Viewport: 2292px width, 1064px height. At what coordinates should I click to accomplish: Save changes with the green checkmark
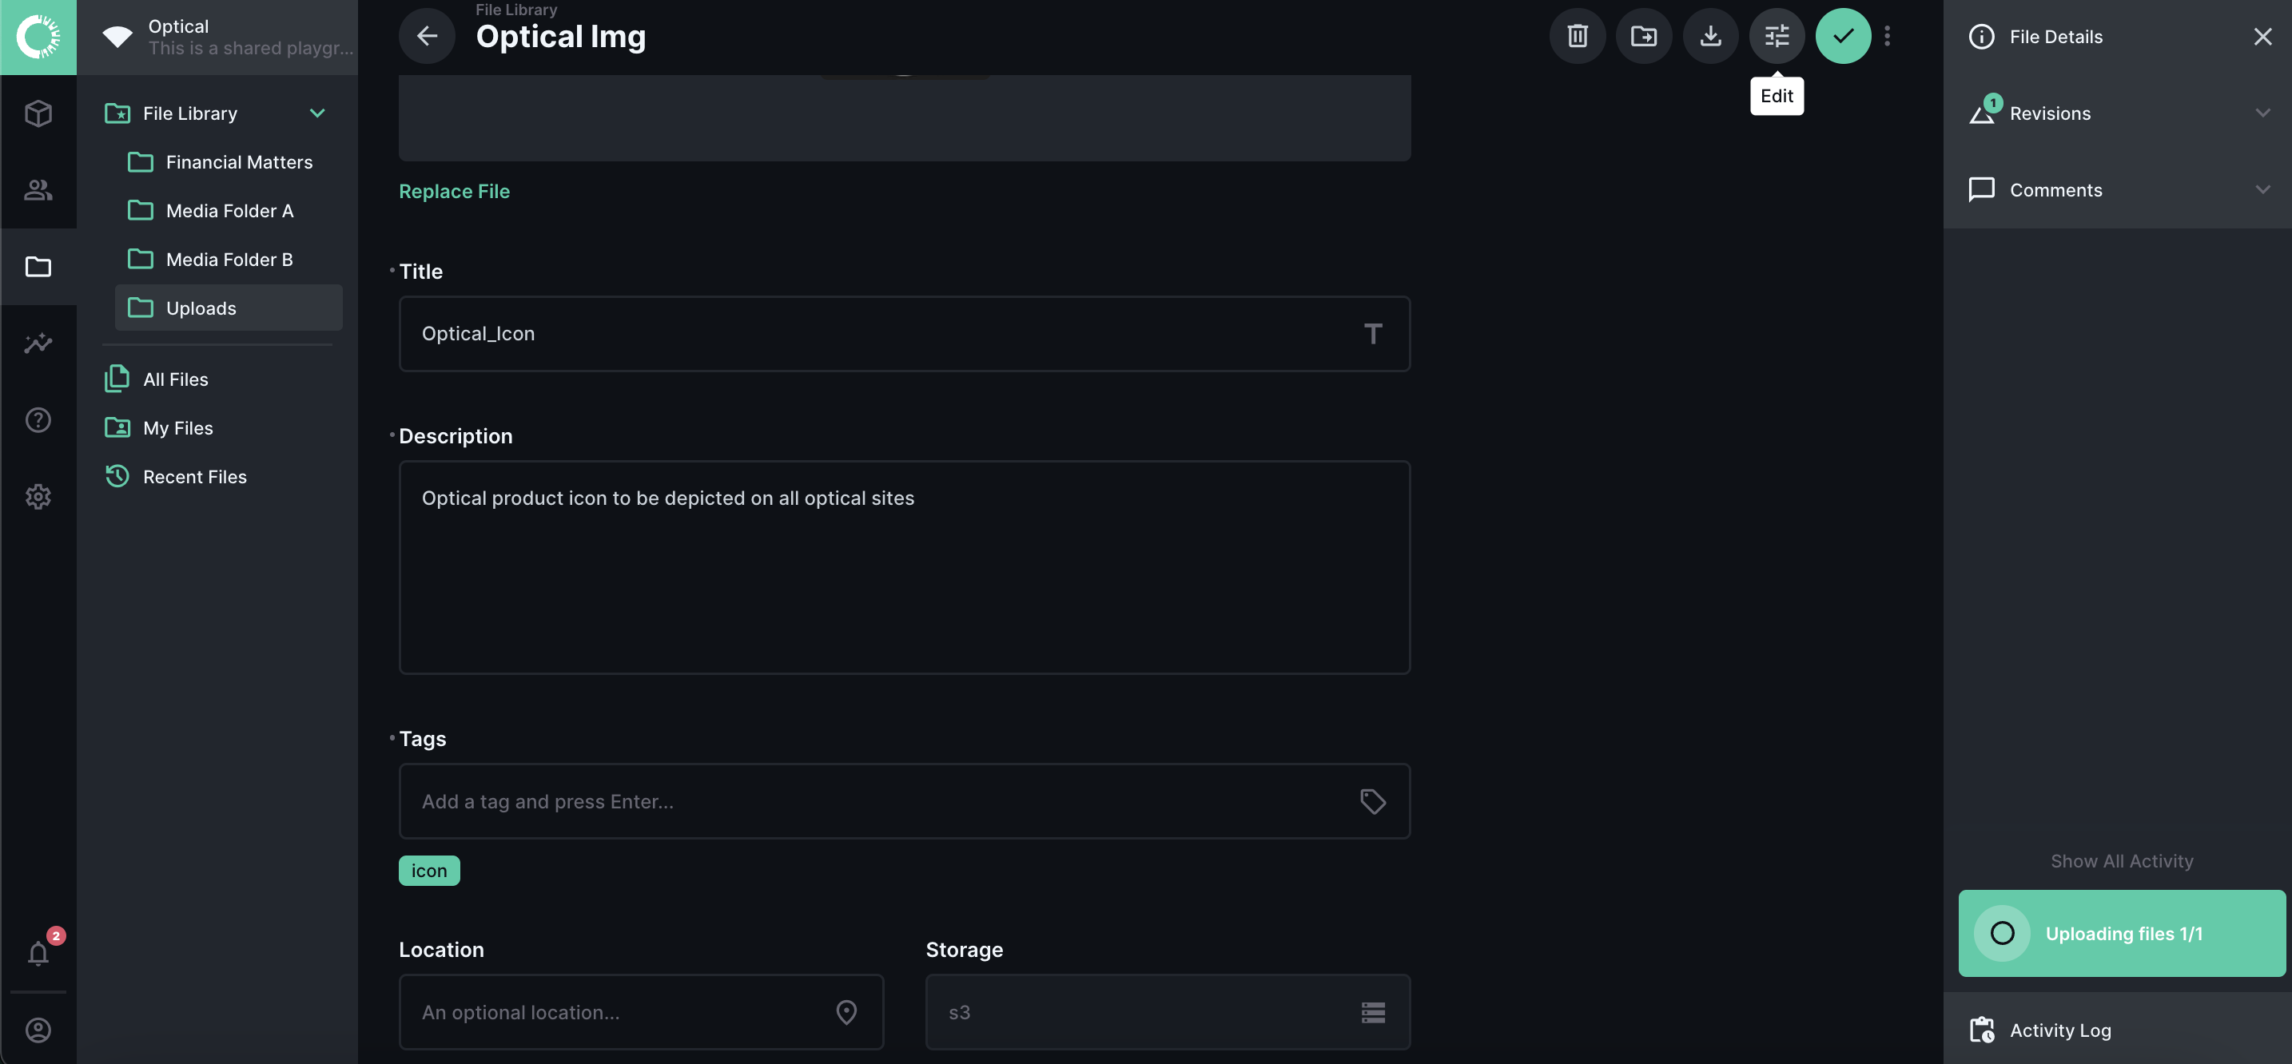click(x=1843, y=37)
